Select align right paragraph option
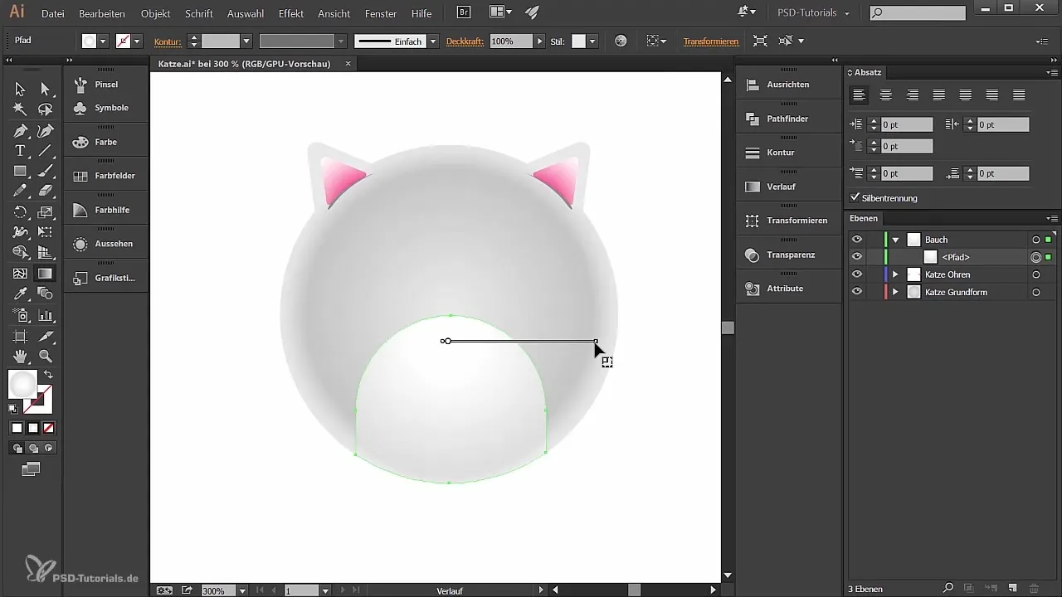 pyautogui.click(x=913, y=95)
